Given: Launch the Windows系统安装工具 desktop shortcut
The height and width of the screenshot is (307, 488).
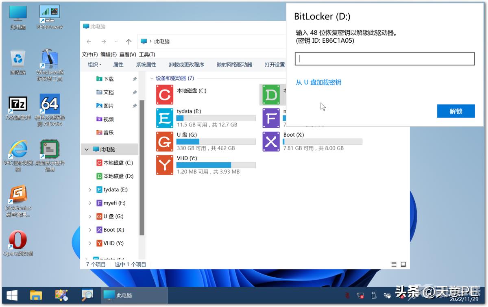Looking at the screenshot, I should tap(50, 65).
